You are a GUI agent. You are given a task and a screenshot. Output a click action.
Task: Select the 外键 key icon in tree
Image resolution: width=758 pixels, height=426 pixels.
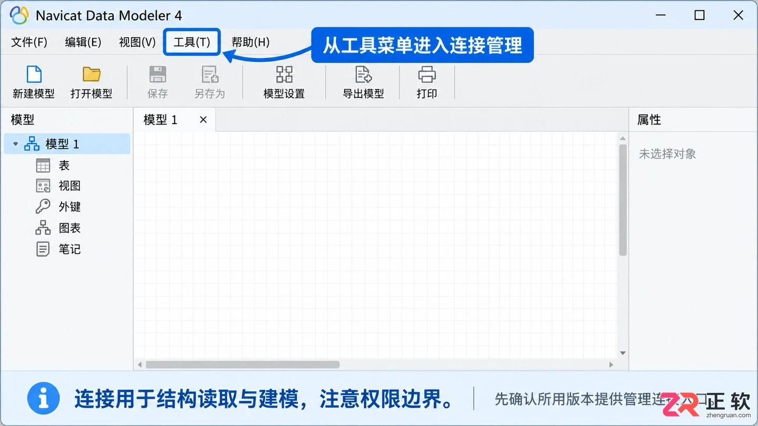43,207
